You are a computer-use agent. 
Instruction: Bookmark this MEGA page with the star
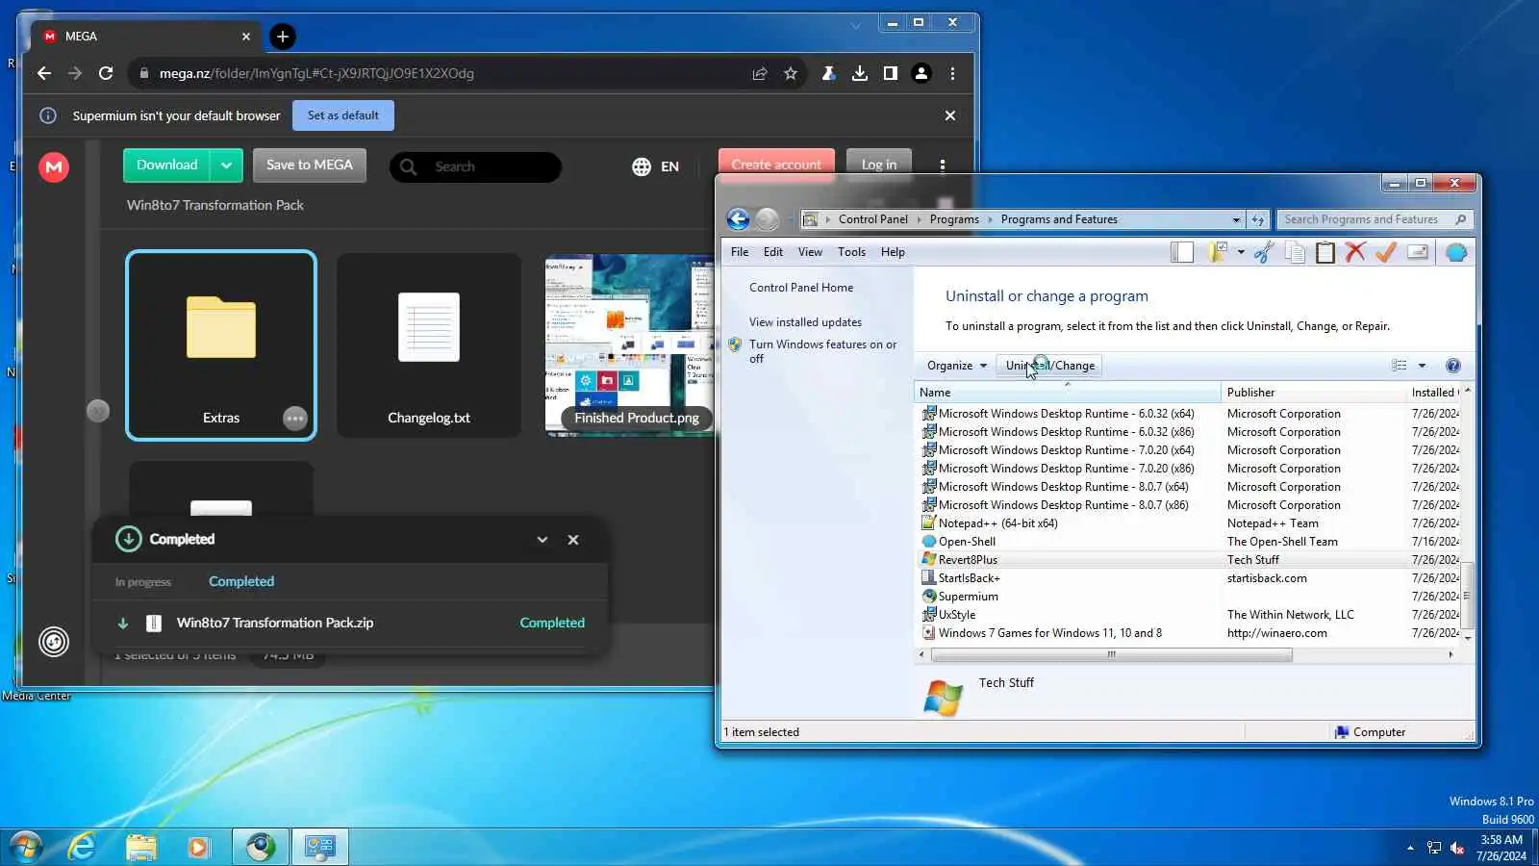[x=791, y=73]
